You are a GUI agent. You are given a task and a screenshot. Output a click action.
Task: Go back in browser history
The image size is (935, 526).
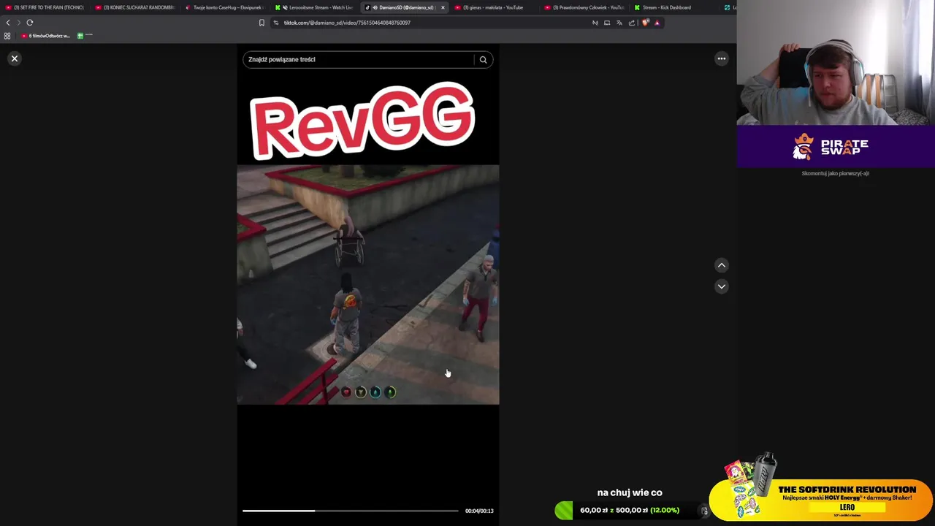tap(8, 23)
